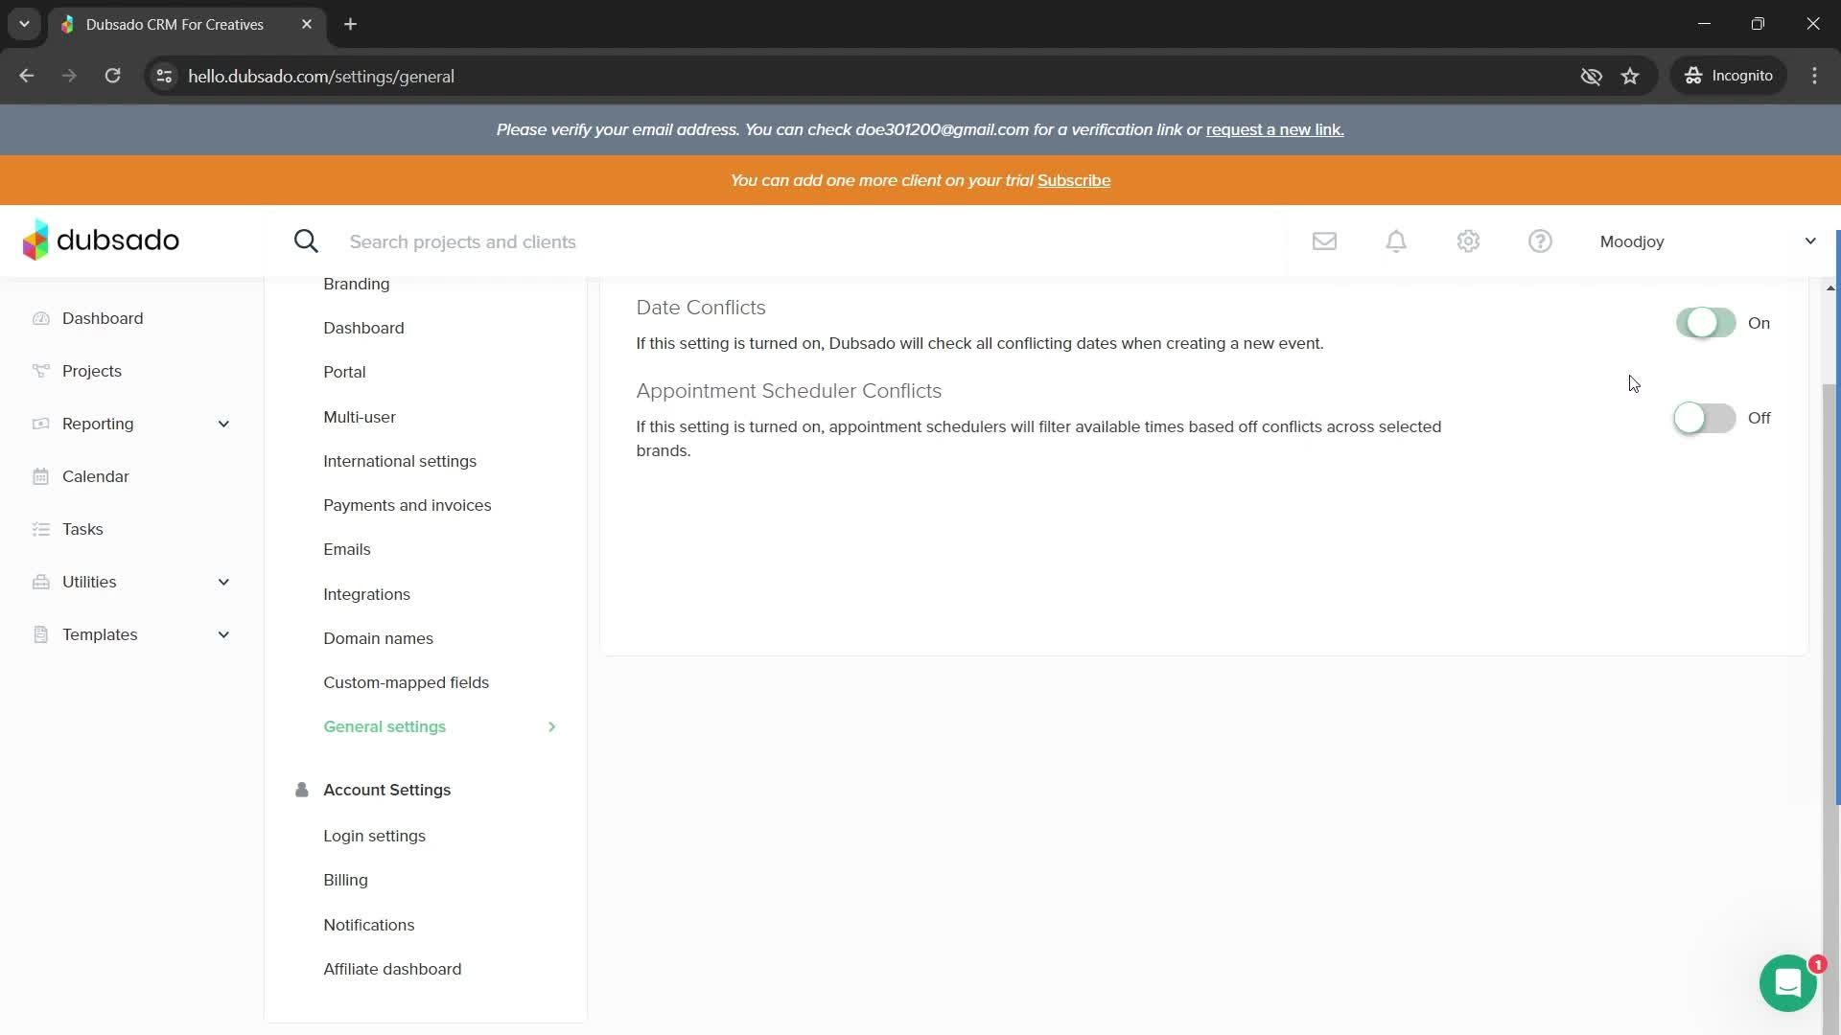This screenshot has width=1841, height=1035.
Task: Select General settings menu item
Action: 385,726
